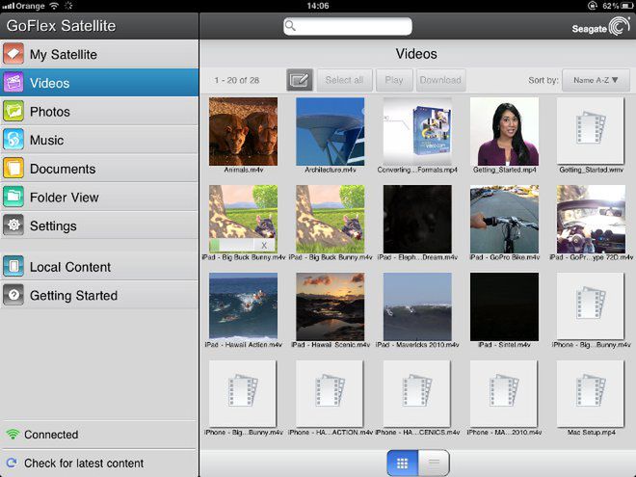Viewport: 636px width, 477px height.
Task: Go to Folder View section
Action: [99, 198]
